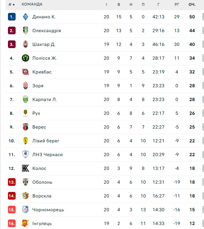This screenshot has height=229, width=204.
Task: Select the Зоря team row name
Action: (x=38, y=86)
